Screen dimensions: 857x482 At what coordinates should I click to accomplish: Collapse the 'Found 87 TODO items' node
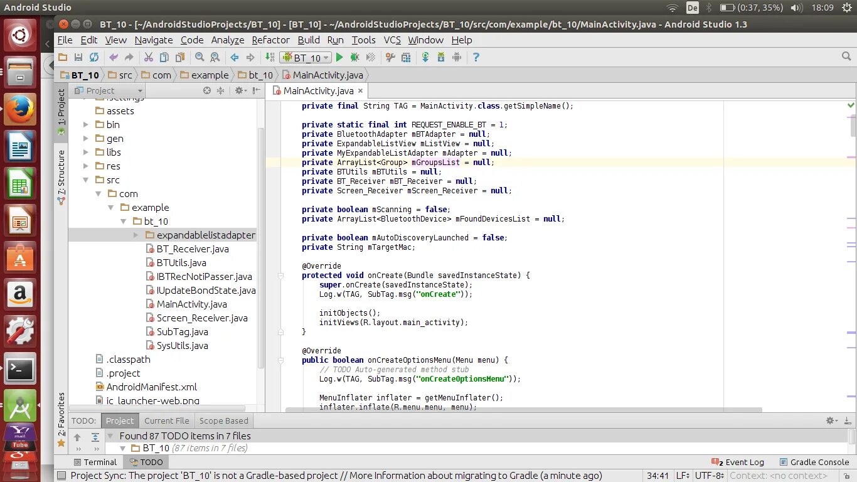point(110,436)
